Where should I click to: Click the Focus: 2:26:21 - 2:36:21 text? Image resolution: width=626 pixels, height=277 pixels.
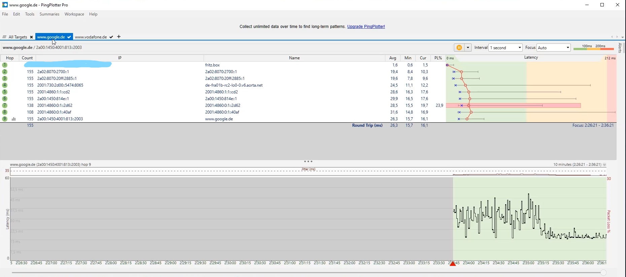593,125
